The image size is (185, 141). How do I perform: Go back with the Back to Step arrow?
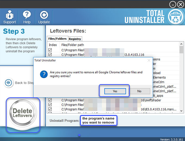click(8, 83)
